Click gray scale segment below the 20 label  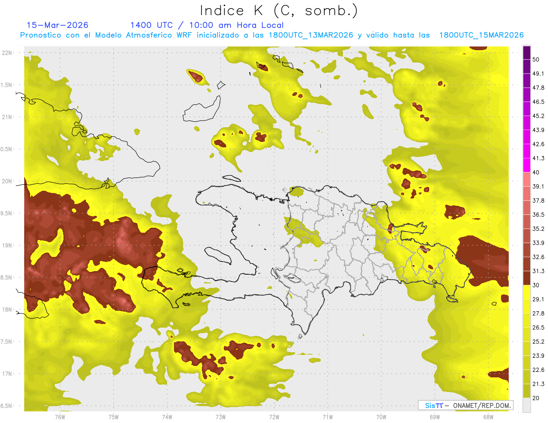coord(527,405)
